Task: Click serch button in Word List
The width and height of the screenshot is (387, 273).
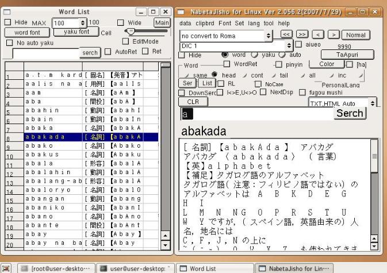Action: tap(90, 52)
